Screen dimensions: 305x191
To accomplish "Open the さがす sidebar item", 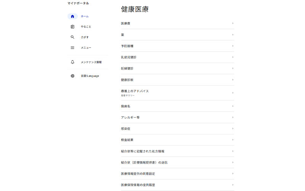I will (88, 37).
